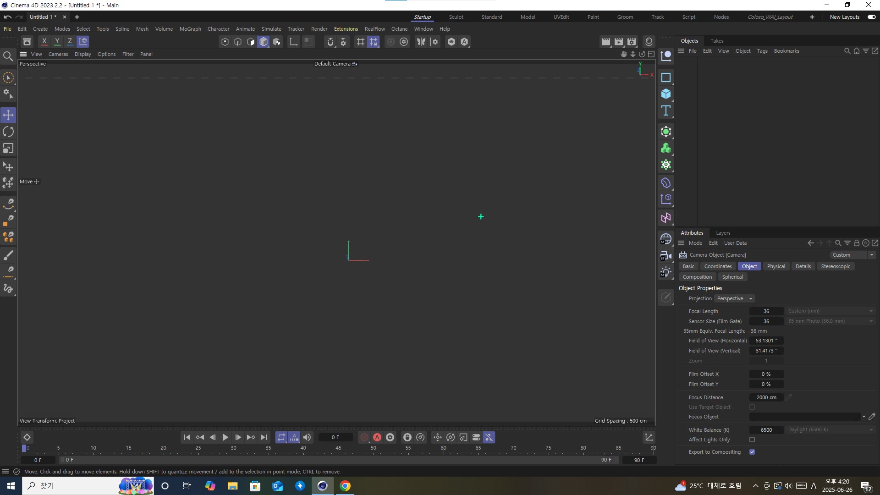Expand Focus Object field arrow

(x=864, y=417)
